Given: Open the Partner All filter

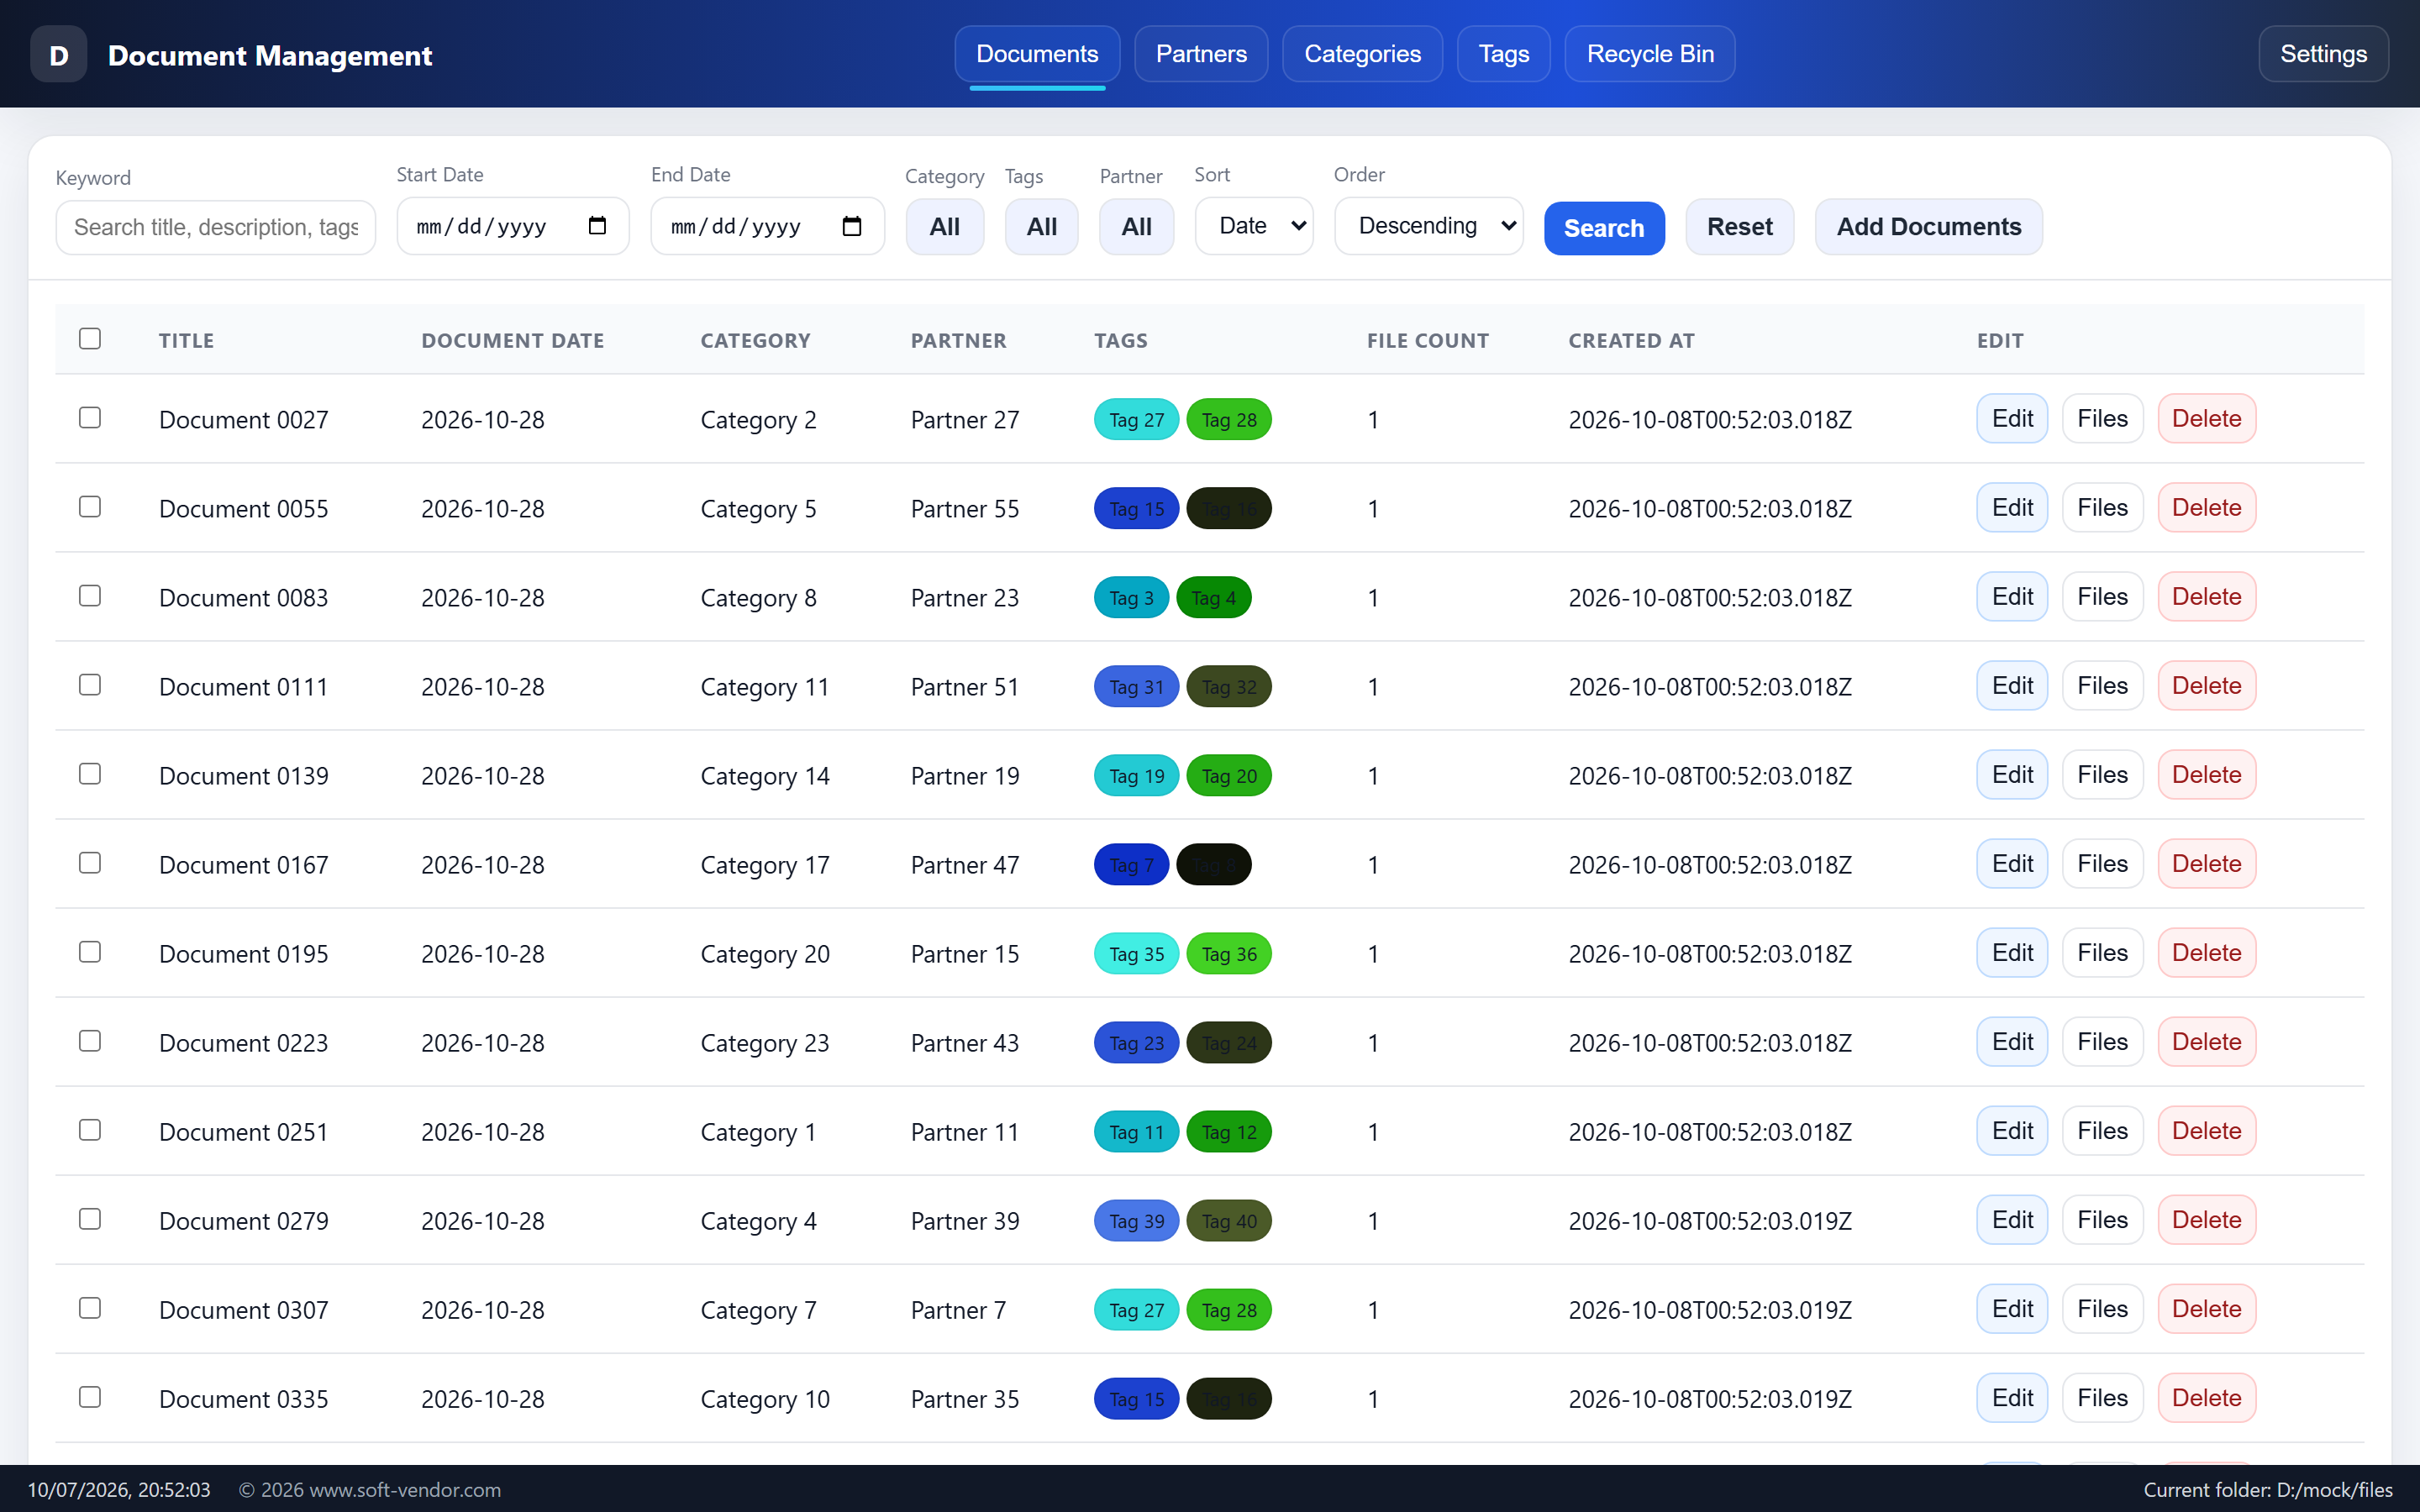Looking at the screenshot, I should 1136,227.
